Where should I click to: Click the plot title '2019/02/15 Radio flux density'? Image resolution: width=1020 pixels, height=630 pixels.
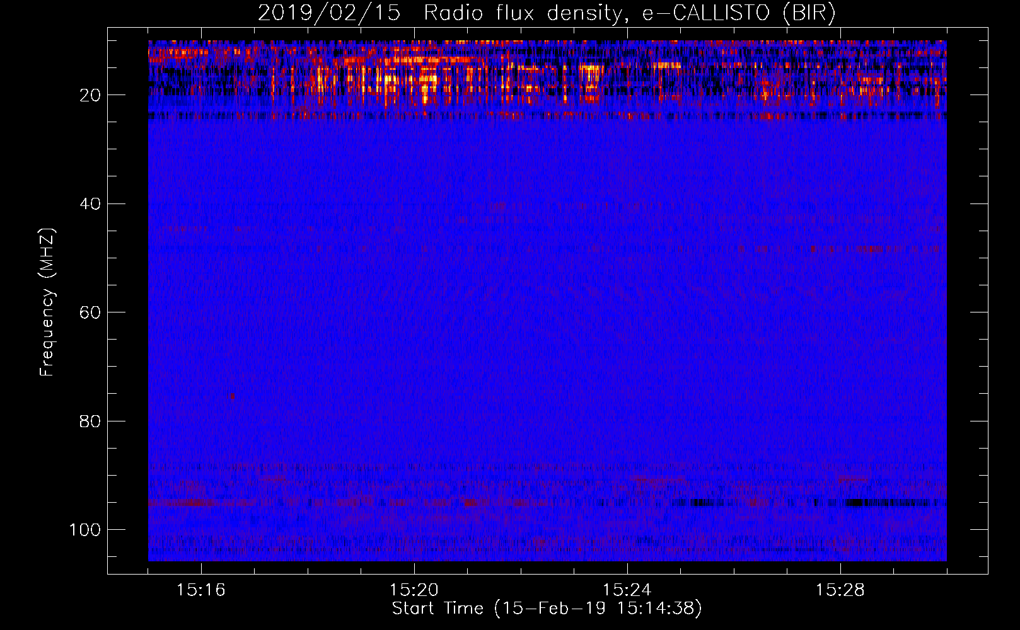tap(547, 13)
